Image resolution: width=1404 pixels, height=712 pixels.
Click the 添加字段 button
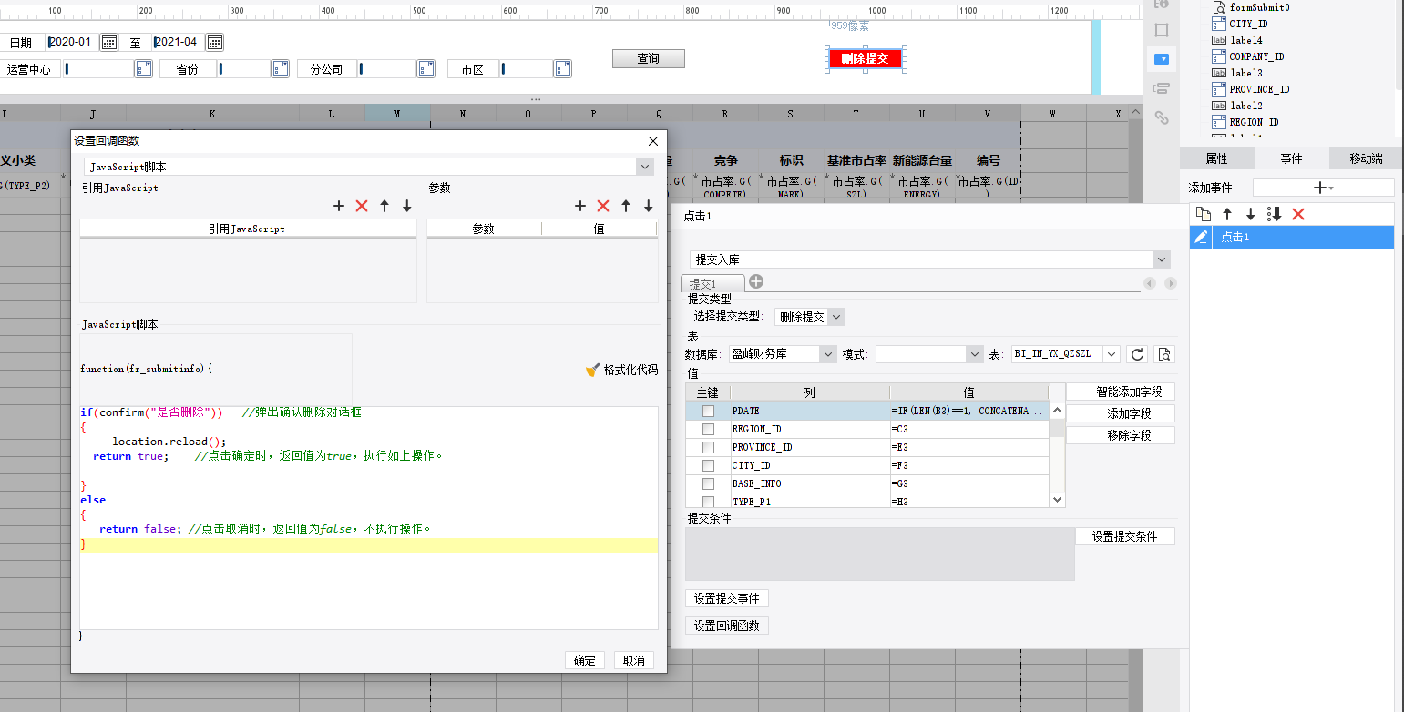pyautogui.click(x=1121, y=413)
